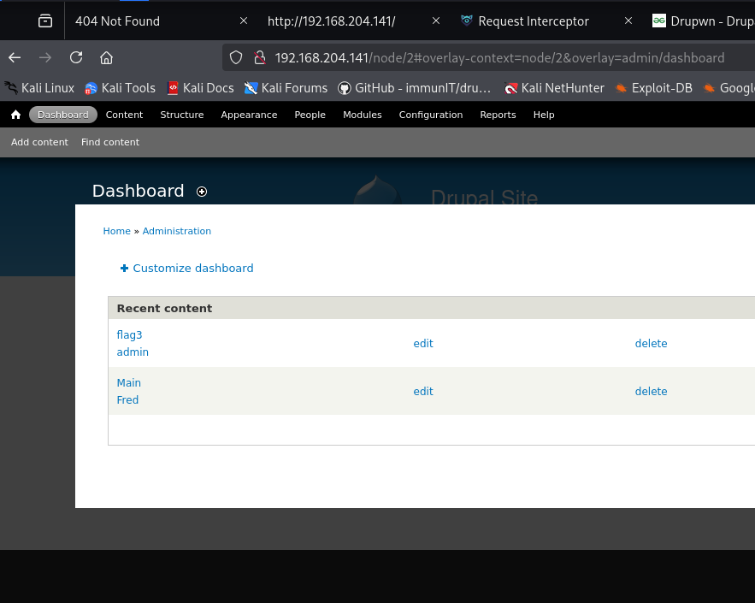
Task: Open Firefox View icon in tab bar
Action: [x=45, y=21]
